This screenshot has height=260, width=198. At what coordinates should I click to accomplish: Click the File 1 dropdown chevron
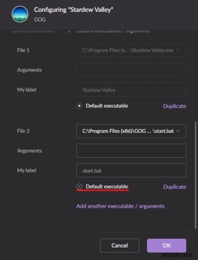178,50
